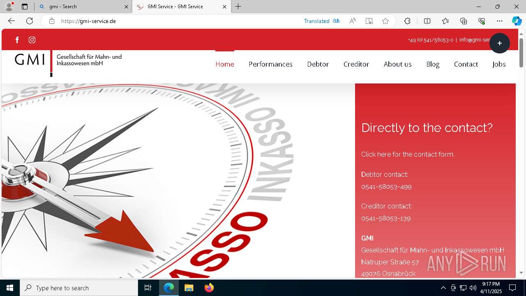Open the GMI Instagram page icon
The height and width of the screenshot is (296, 526).
(32, 40)
